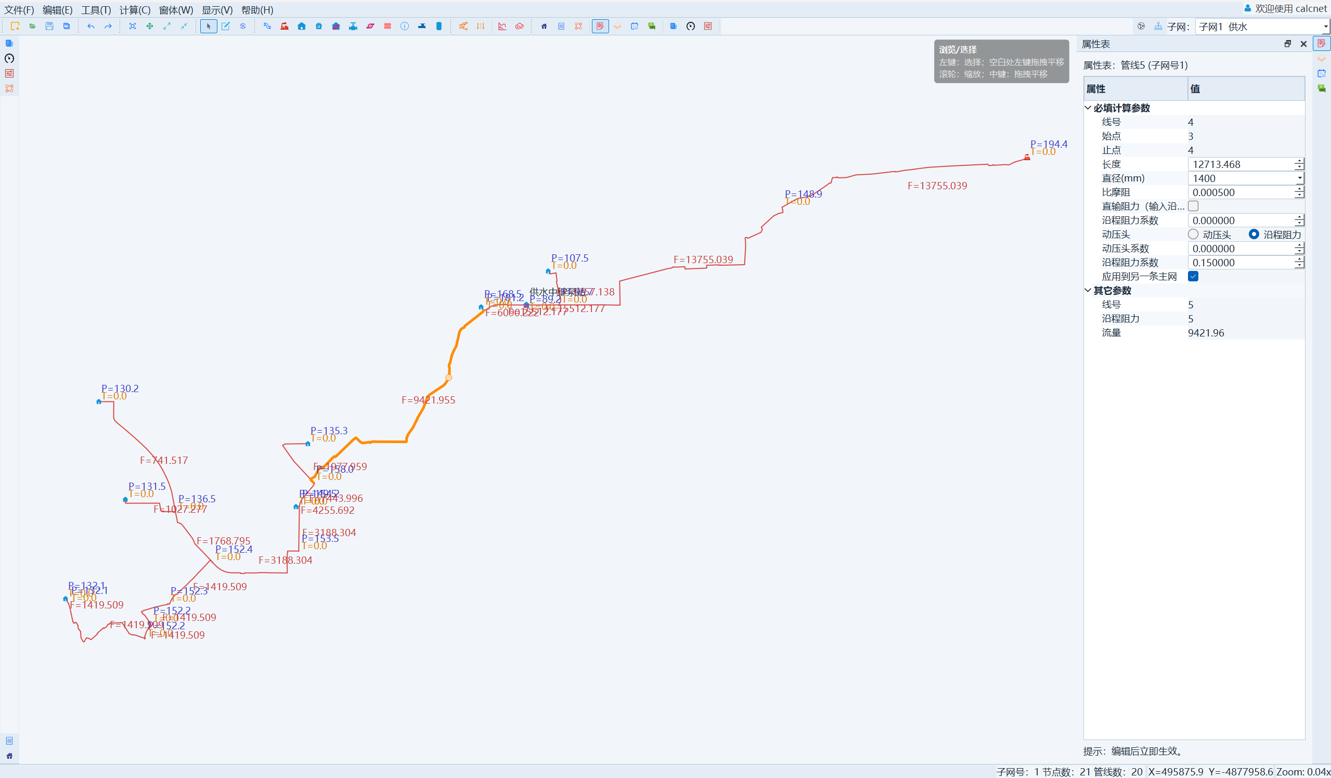The width and height of the screenshot is (1331, 778).
Task: Enable the 直输阻力 checkbox
Action: tap(1193, 206)
